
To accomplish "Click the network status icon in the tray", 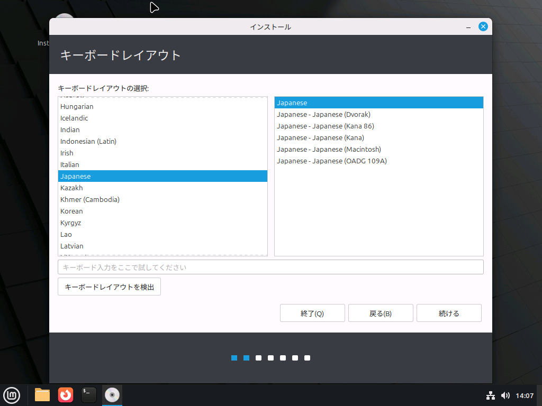I will click(491, 395).
